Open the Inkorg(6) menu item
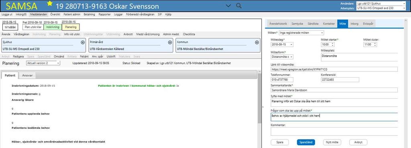The image size is (411, 148). [x=21, y=14]
